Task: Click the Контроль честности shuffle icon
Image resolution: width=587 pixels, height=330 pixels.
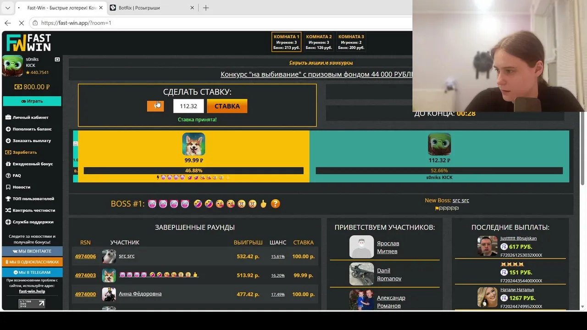Action: click(8, 210)
